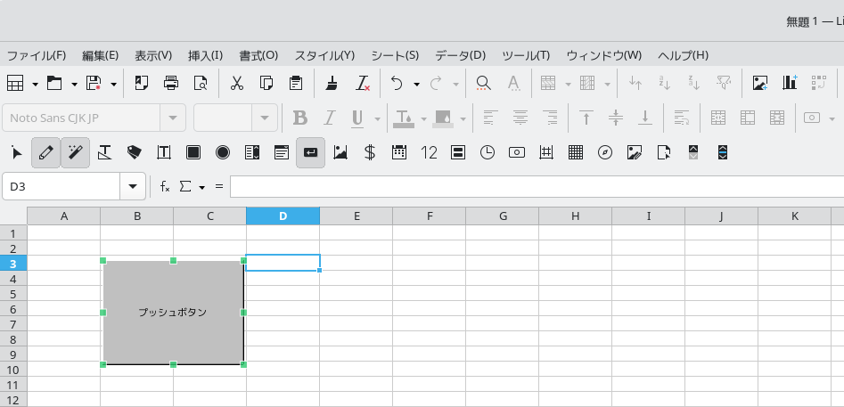Add a Spin Button control
Viewport: 844px width, 407px height.
click(x=693, y=152)
